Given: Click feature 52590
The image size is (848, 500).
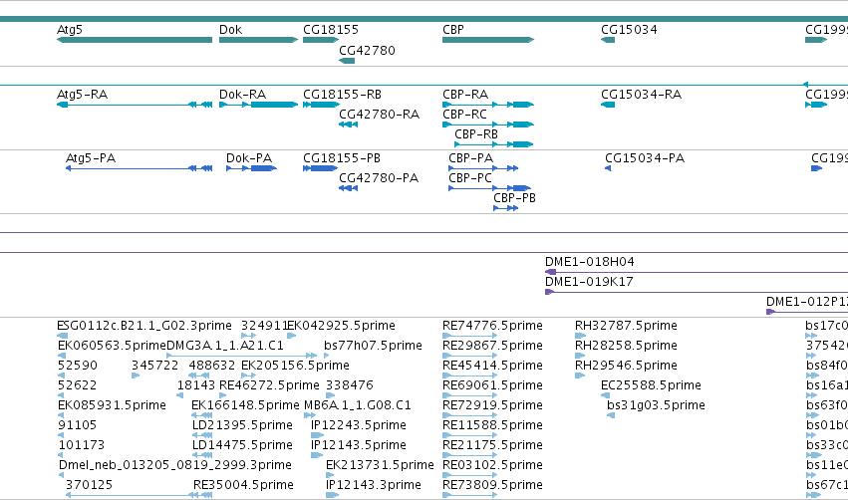Looking at the screenshot, I should pos(61,375).
